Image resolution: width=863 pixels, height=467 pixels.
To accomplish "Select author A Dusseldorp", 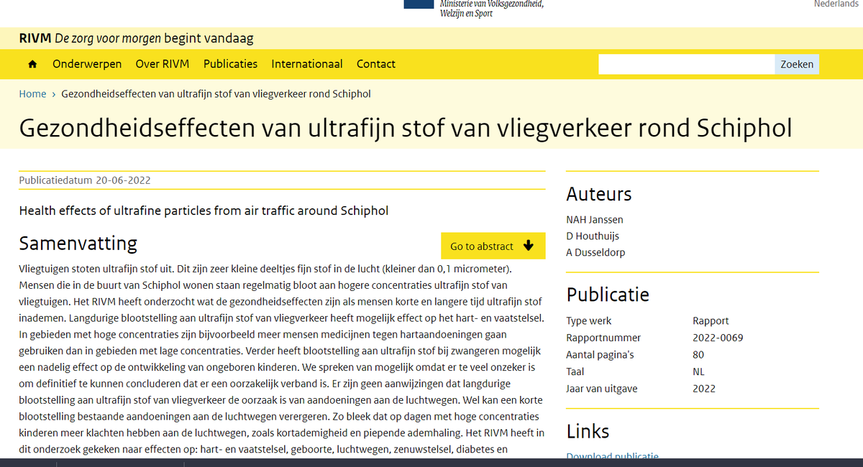I will 595,253.
